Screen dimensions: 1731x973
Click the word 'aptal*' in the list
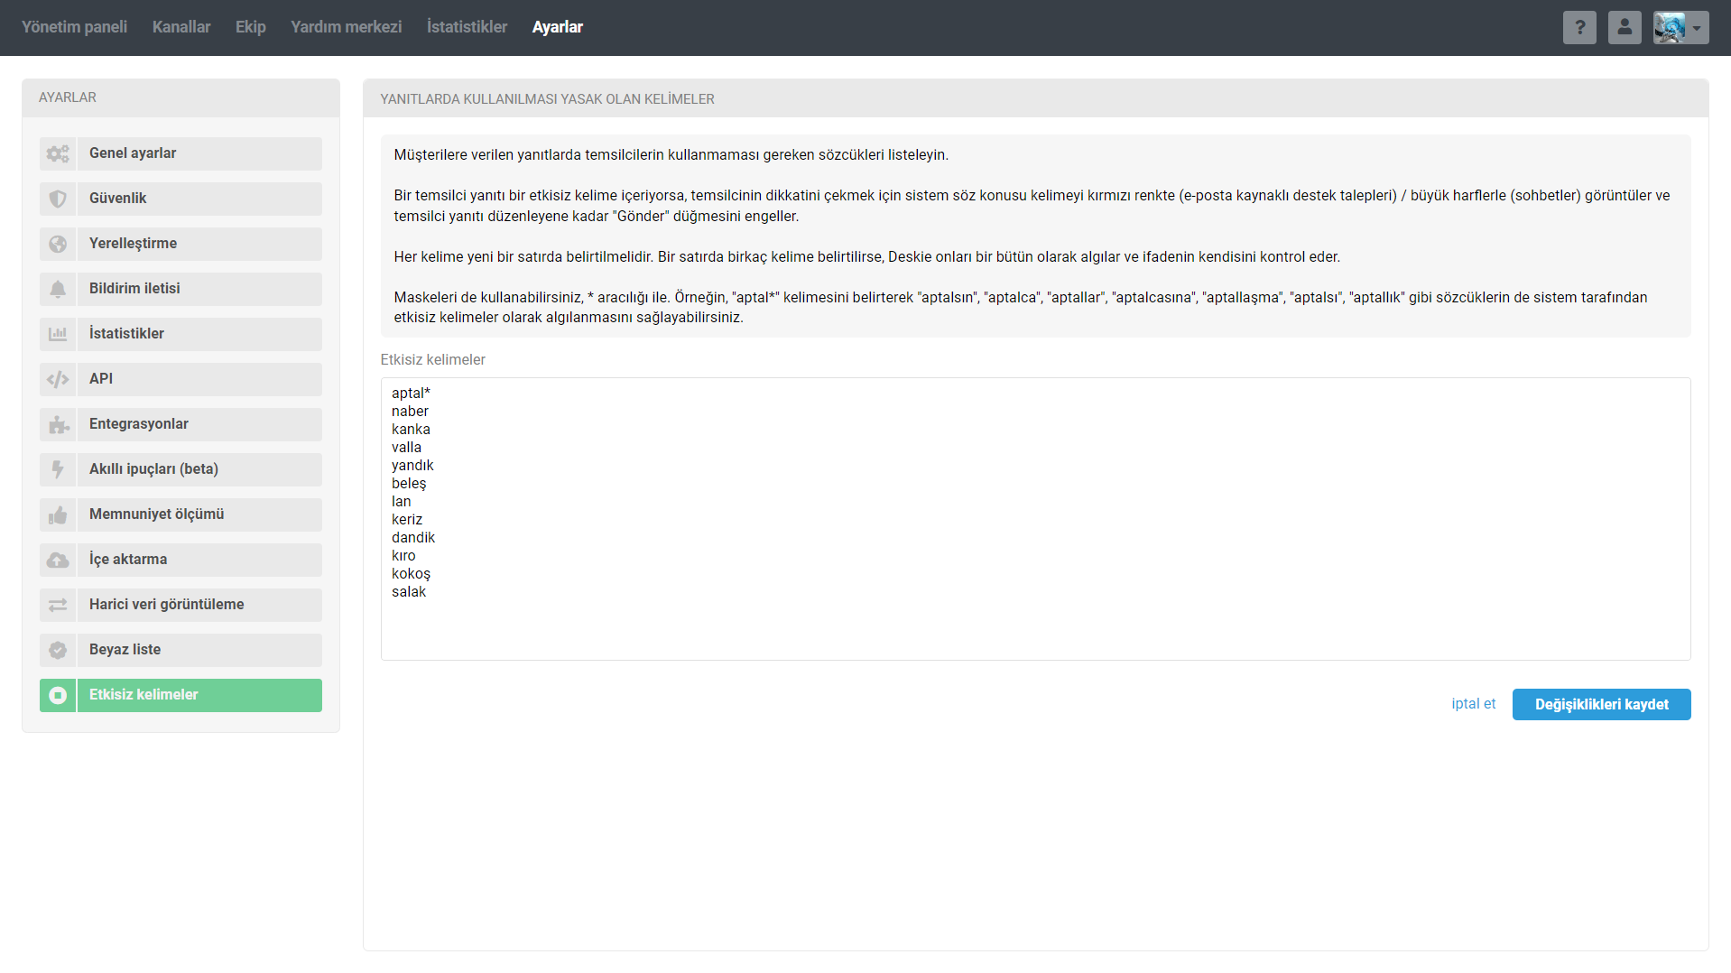[411, 394]
